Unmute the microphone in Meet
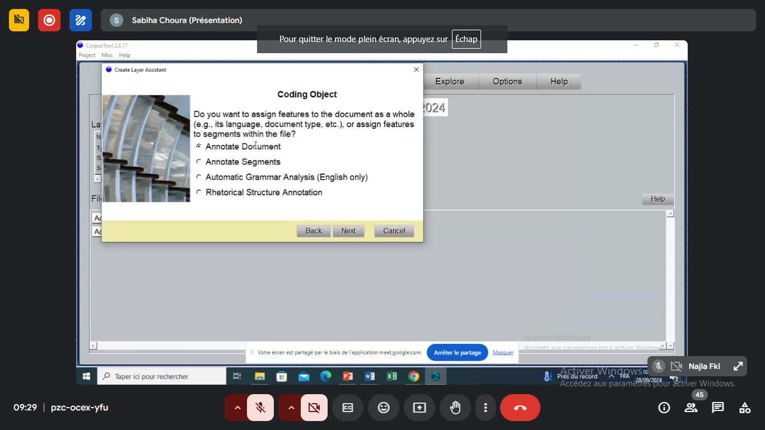 coord(260,408)
